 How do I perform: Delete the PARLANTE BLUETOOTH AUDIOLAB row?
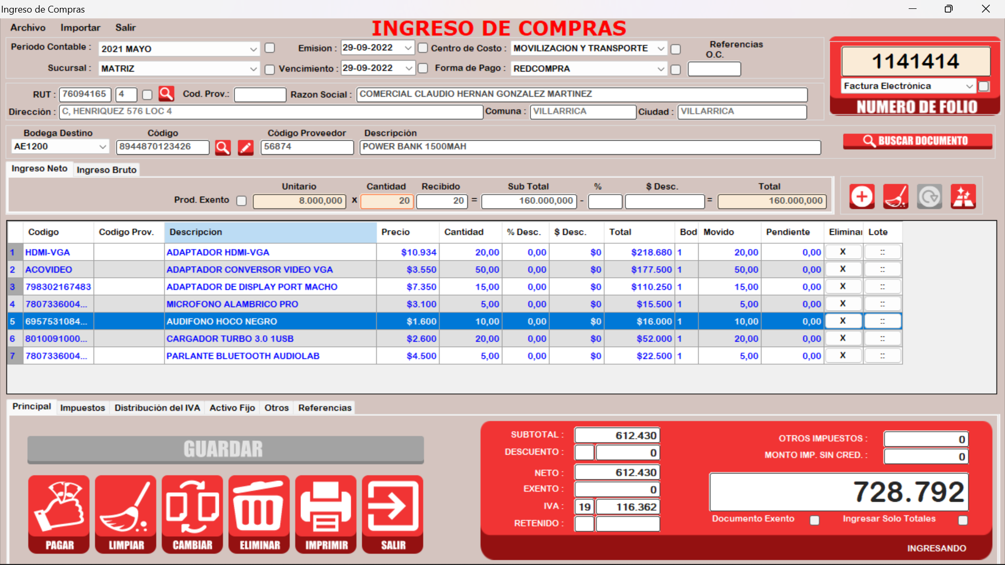[x=843, y=356]
